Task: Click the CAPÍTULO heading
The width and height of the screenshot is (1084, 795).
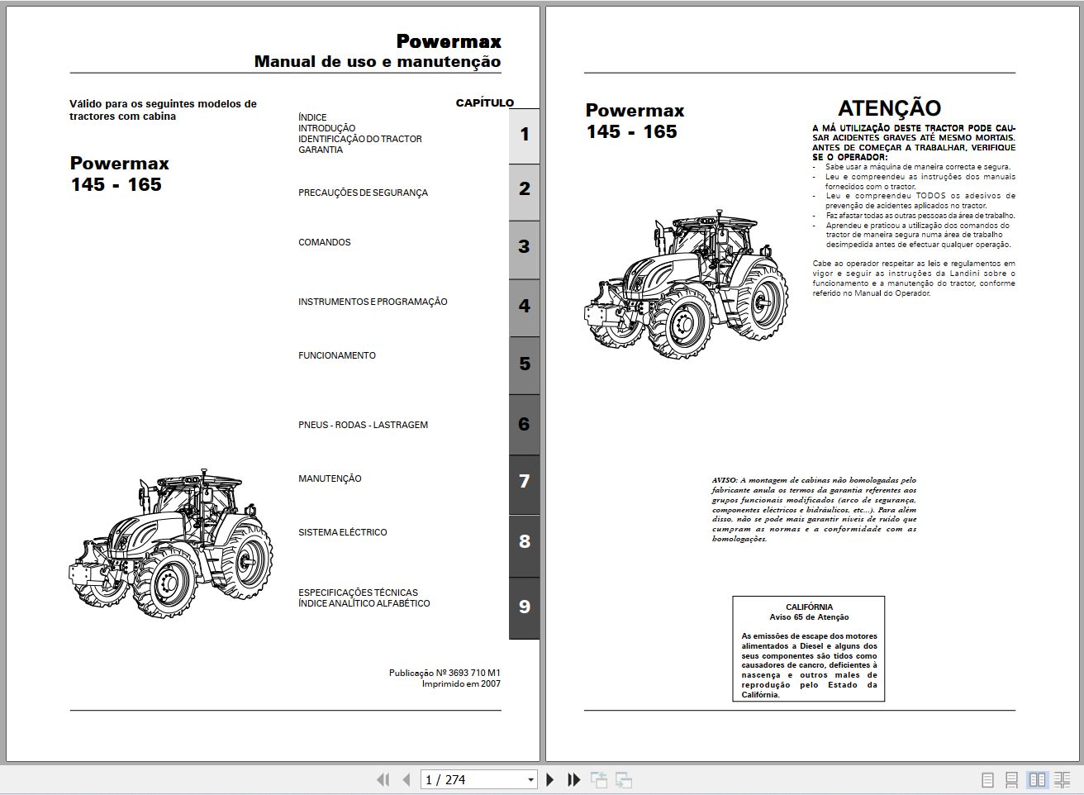Action: pos(485,103)
